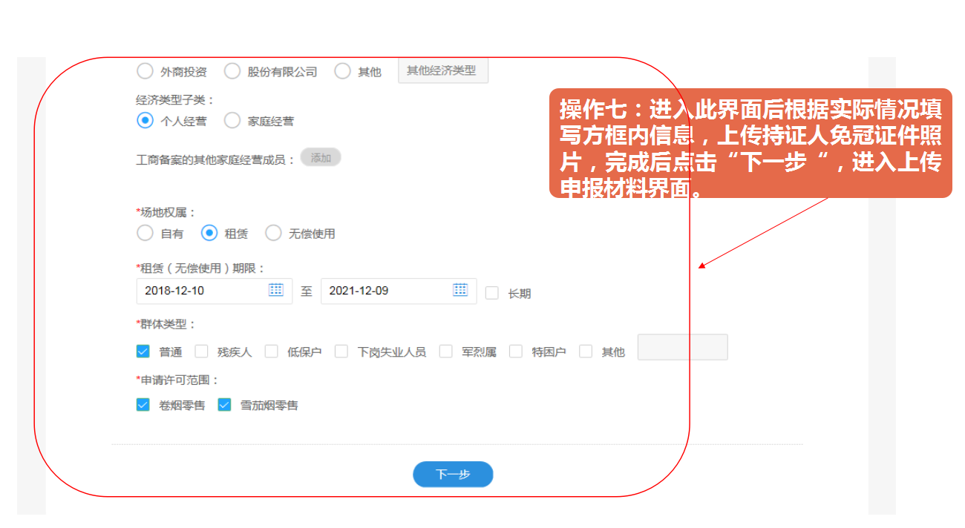
Task: Check the 下岗失业人员 checkbox
Action: (x=341, y=351)
